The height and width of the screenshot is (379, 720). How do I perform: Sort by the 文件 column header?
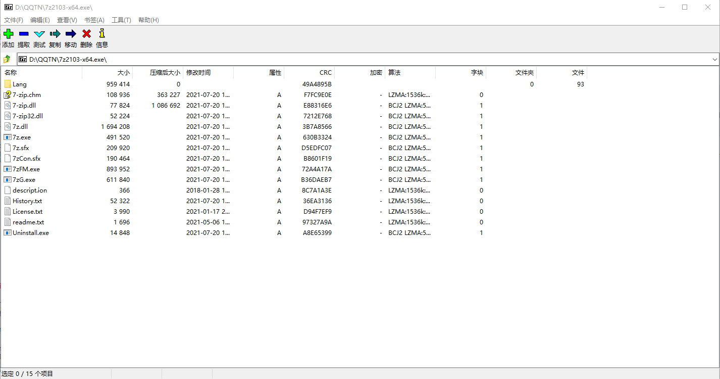561,73
